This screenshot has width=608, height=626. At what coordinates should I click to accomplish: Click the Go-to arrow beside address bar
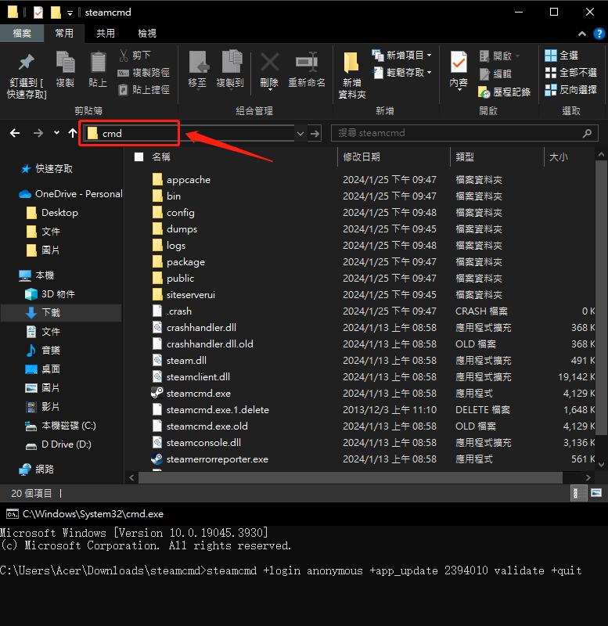315,133
